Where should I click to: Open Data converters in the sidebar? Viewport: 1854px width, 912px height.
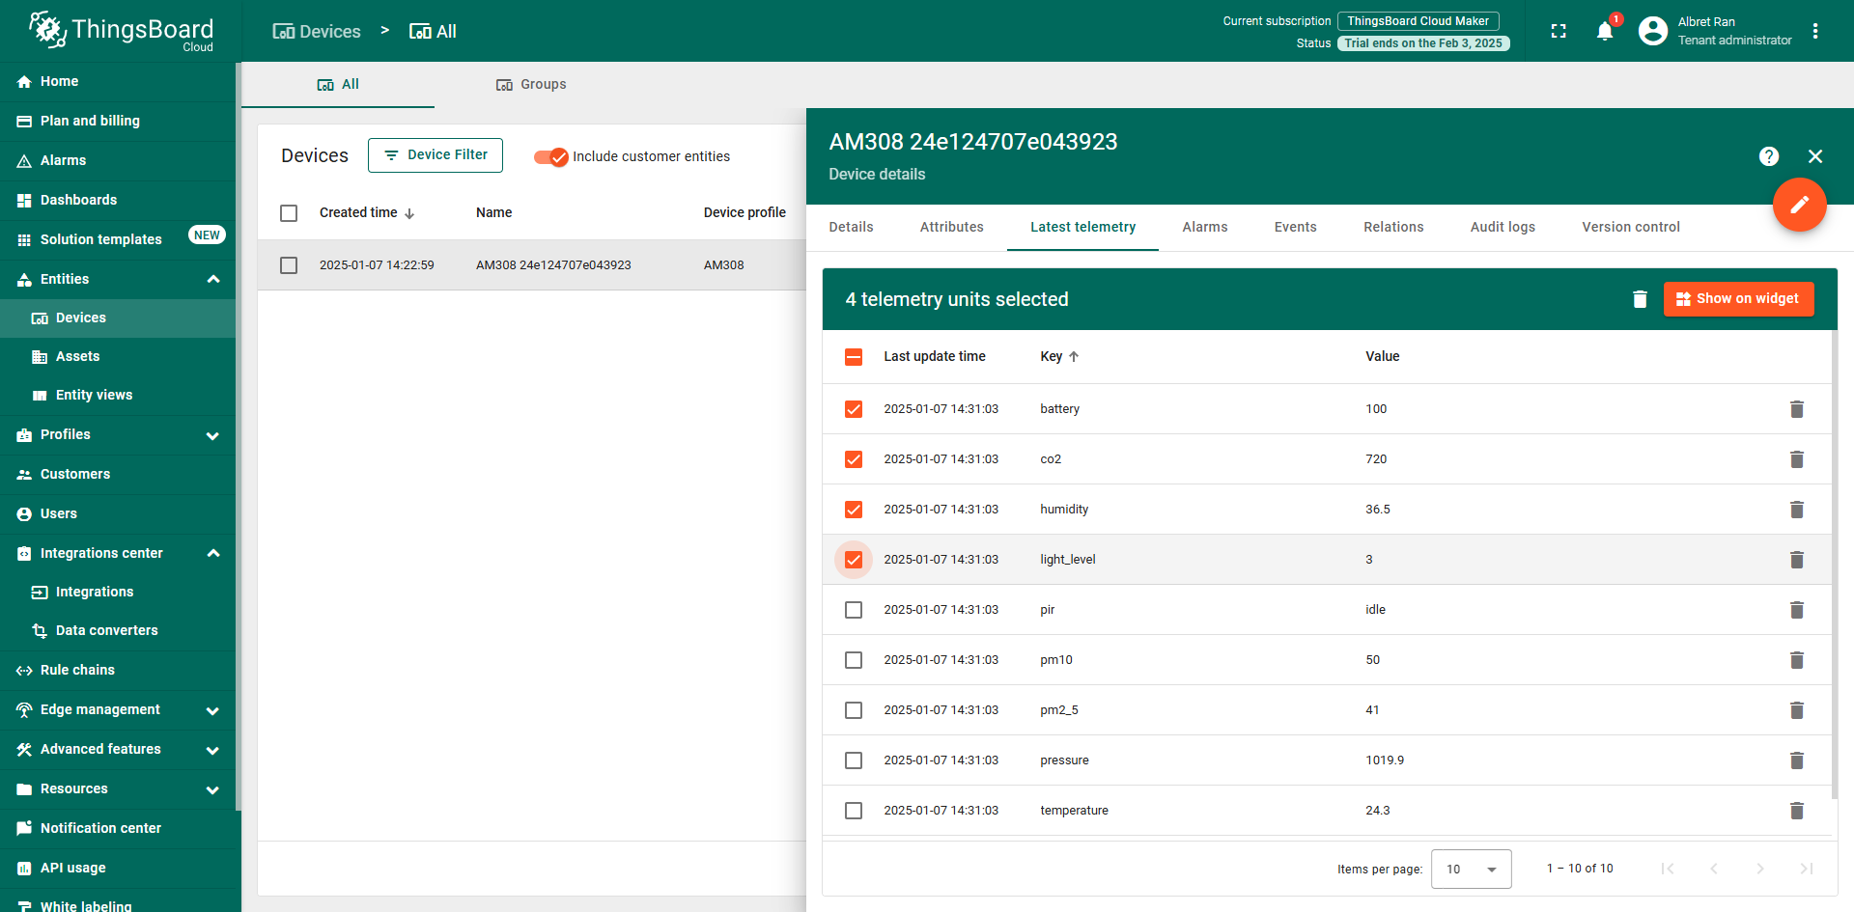click(x=118, y=631)
